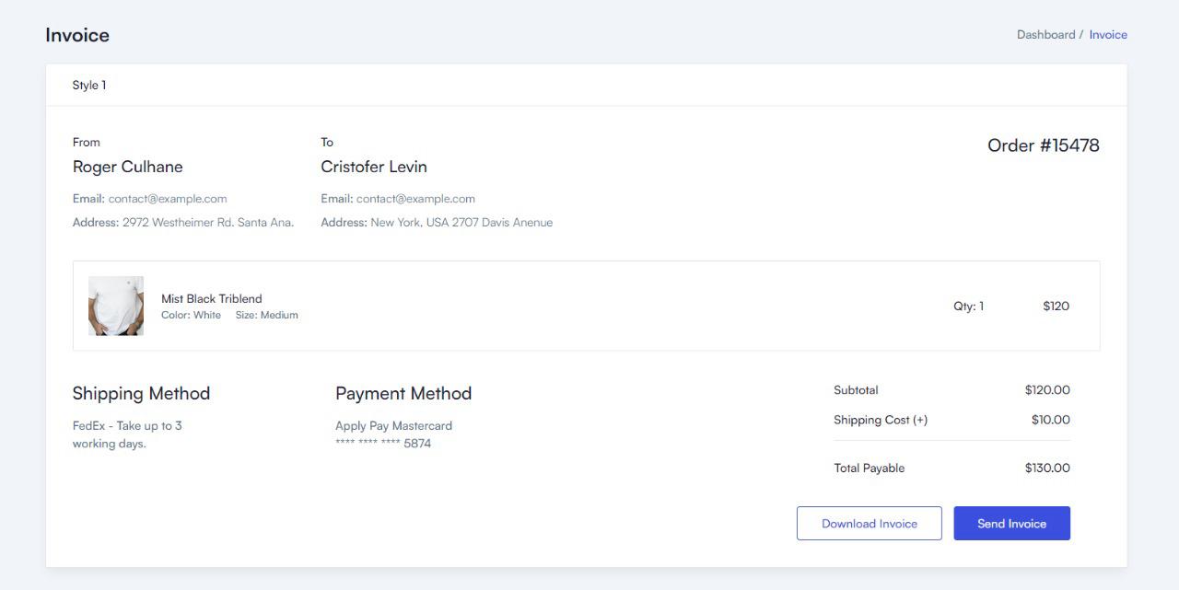Click Cristofer Levin's email address
Viewport: 1179px width, 590px height.
[x=415, y=199]
